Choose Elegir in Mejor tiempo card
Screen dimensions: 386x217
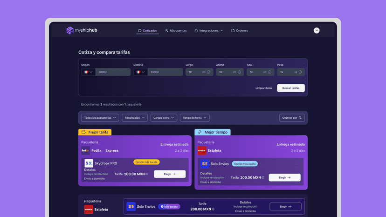[284, 177]
